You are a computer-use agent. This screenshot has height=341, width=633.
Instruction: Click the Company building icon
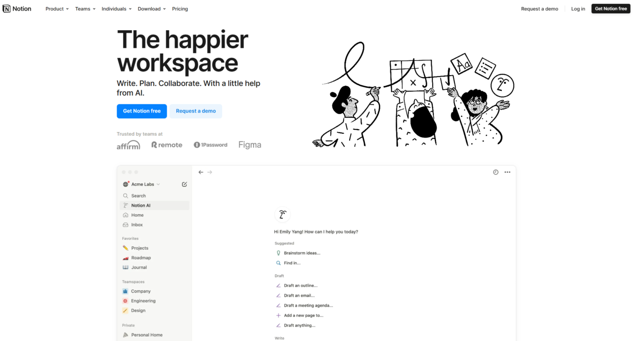[126, 291]
